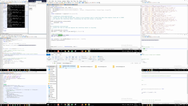Click Rename icon in Explorer ribbon

click(x=76, y=58)
